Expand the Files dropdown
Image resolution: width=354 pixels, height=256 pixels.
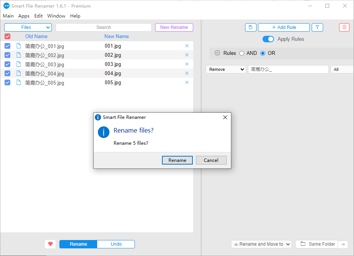[28, 27]
